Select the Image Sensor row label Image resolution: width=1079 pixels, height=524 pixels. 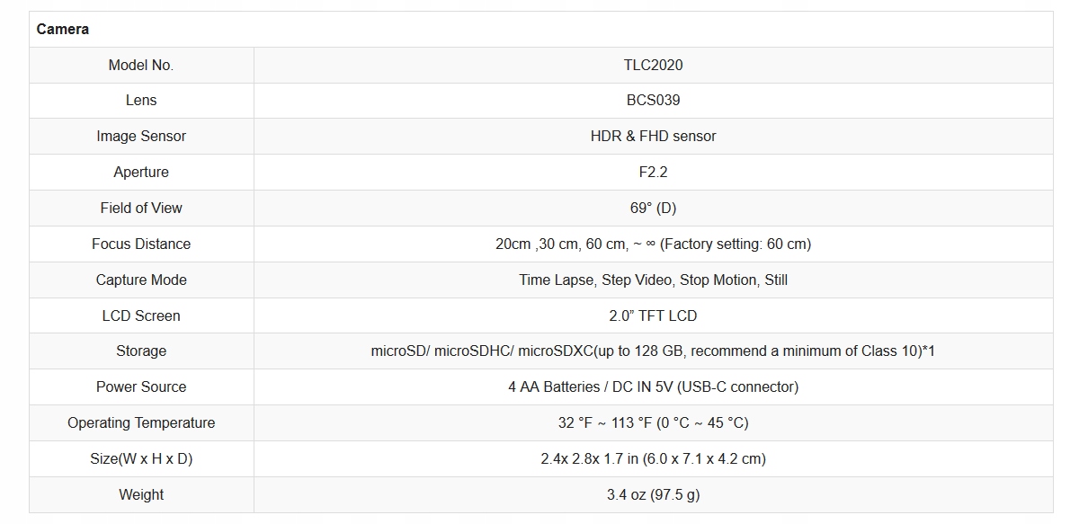pyautogui.click(x=141, y=137)
